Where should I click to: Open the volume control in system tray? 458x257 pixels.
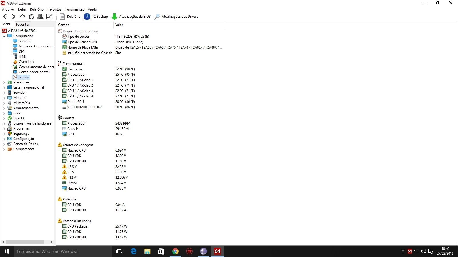tap(424, 251)
